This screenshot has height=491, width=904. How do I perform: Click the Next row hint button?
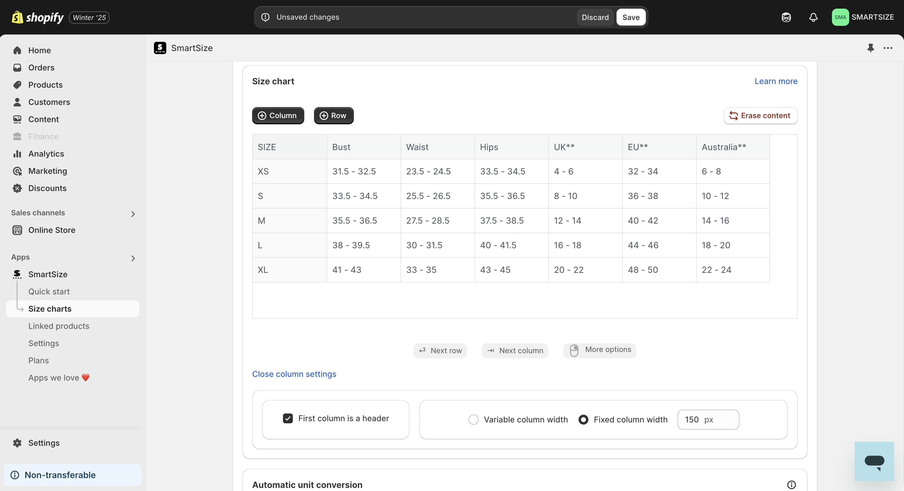point(440,350)
